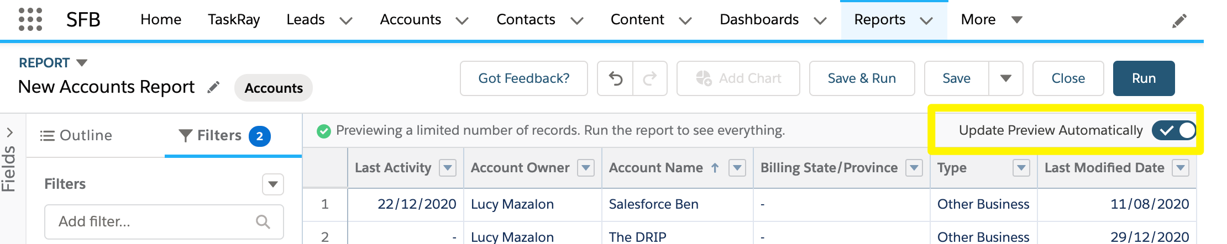
Task: Open the Reports menu chevron
Action: [x=926, y=21]
